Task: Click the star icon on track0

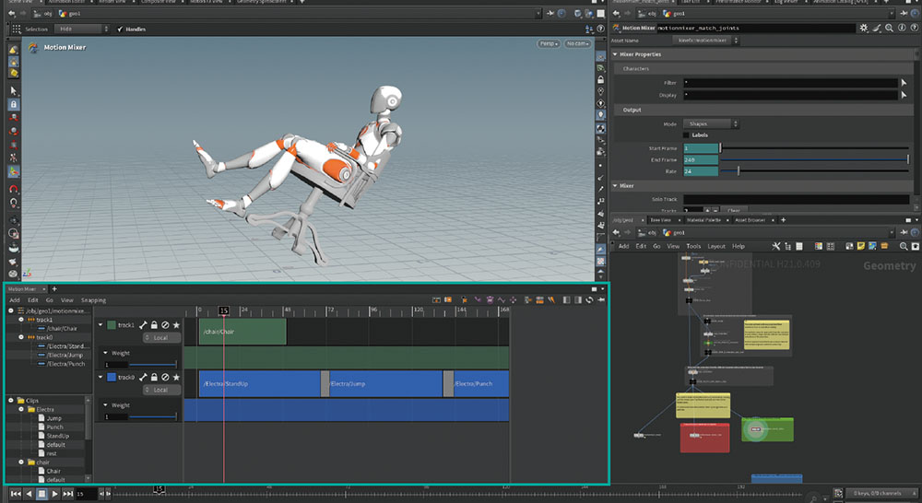Action: point(175,377)
